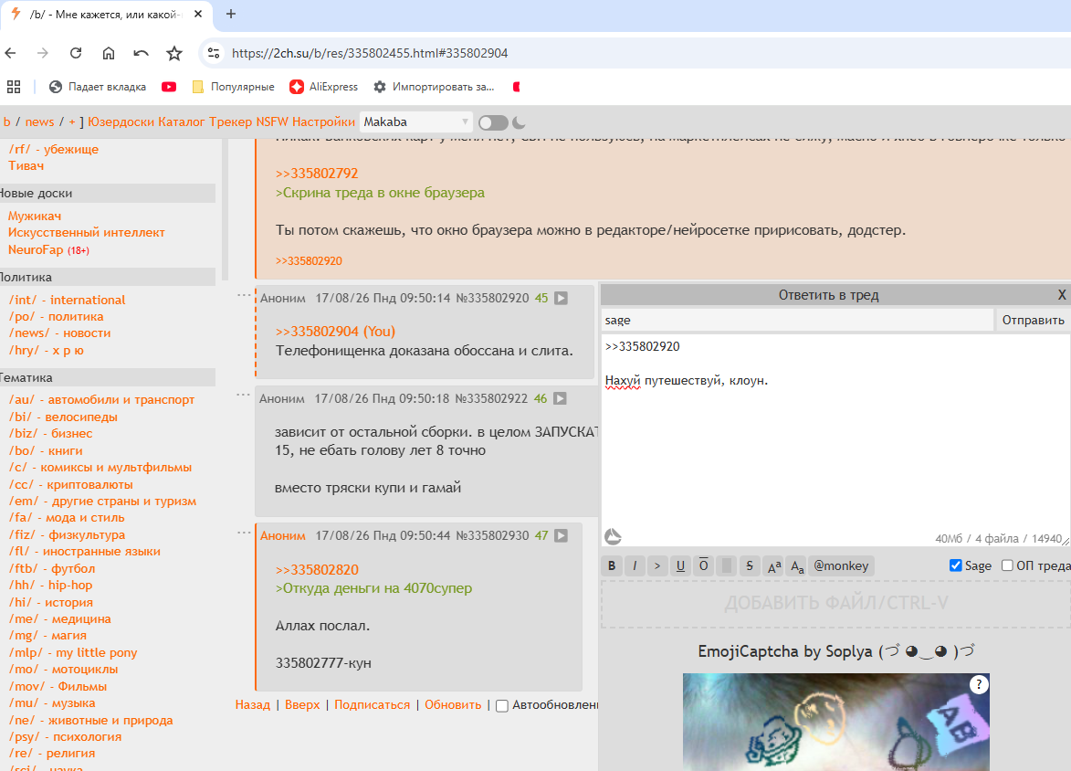Open the captcha help question mark
Viewport: 1071px width, 771px height.
pyautogui.click(x=979, y=684)
